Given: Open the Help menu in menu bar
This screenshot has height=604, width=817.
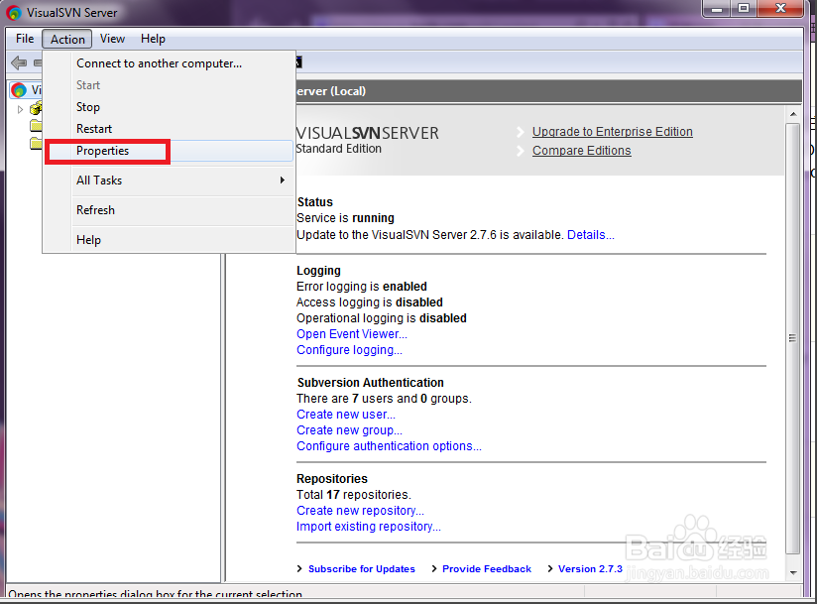Looking at the screenshot, I should [x=153, y=39].
